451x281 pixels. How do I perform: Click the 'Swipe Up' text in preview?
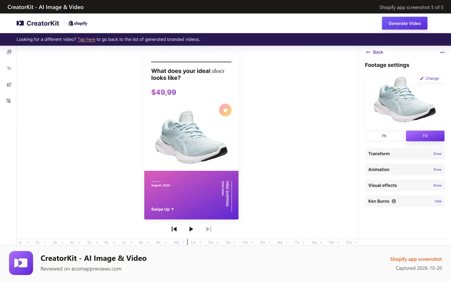click(162, 209)
